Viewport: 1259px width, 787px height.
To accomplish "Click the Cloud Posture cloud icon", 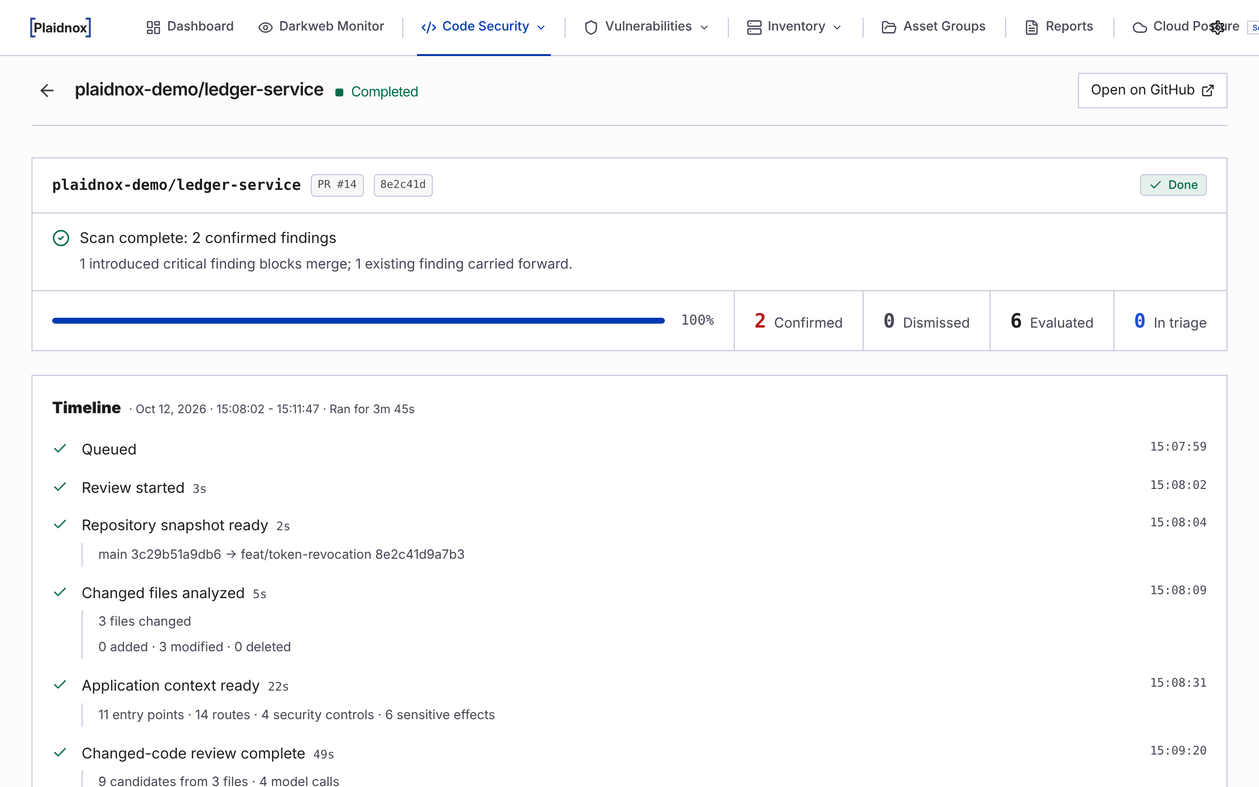I will click(1139, 28).
